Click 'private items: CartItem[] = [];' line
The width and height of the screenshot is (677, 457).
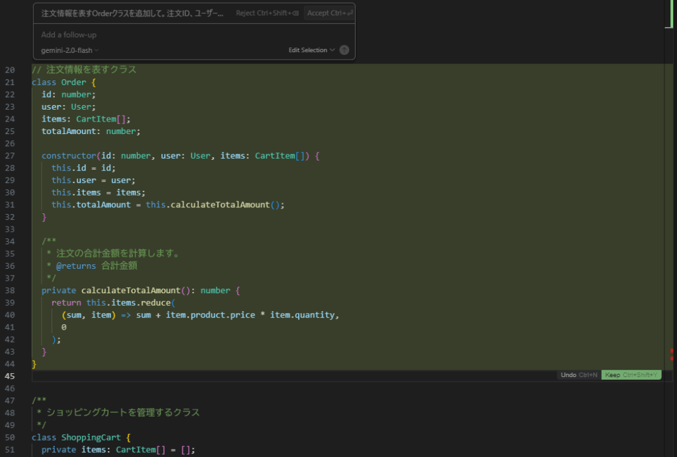[x=118, y=450]
